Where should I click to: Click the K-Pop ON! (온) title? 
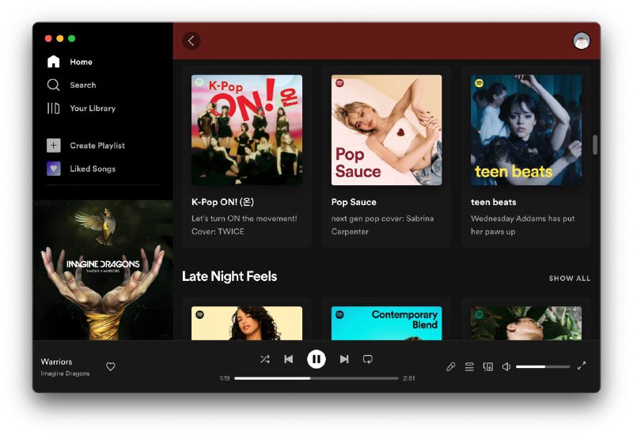(222, 202)
